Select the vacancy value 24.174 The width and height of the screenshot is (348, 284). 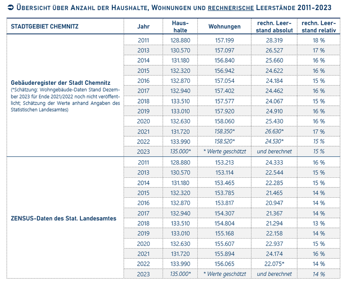point(274,254)
